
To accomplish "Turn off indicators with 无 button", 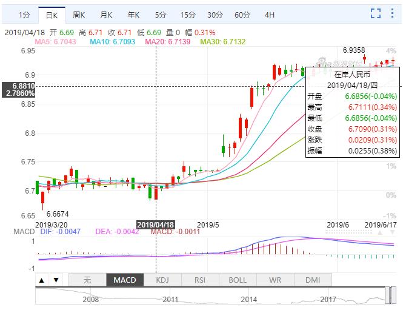I will pos(87,280).
